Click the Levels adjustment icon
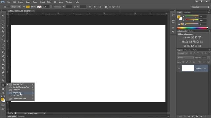This screenshot has width=211, height=118. point(189,37)
